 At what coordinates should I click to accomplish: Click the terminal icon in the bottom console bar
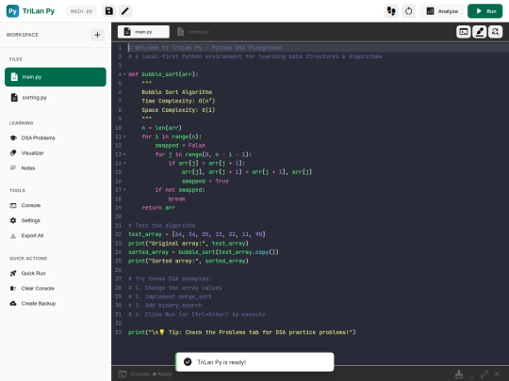(123, 374)
